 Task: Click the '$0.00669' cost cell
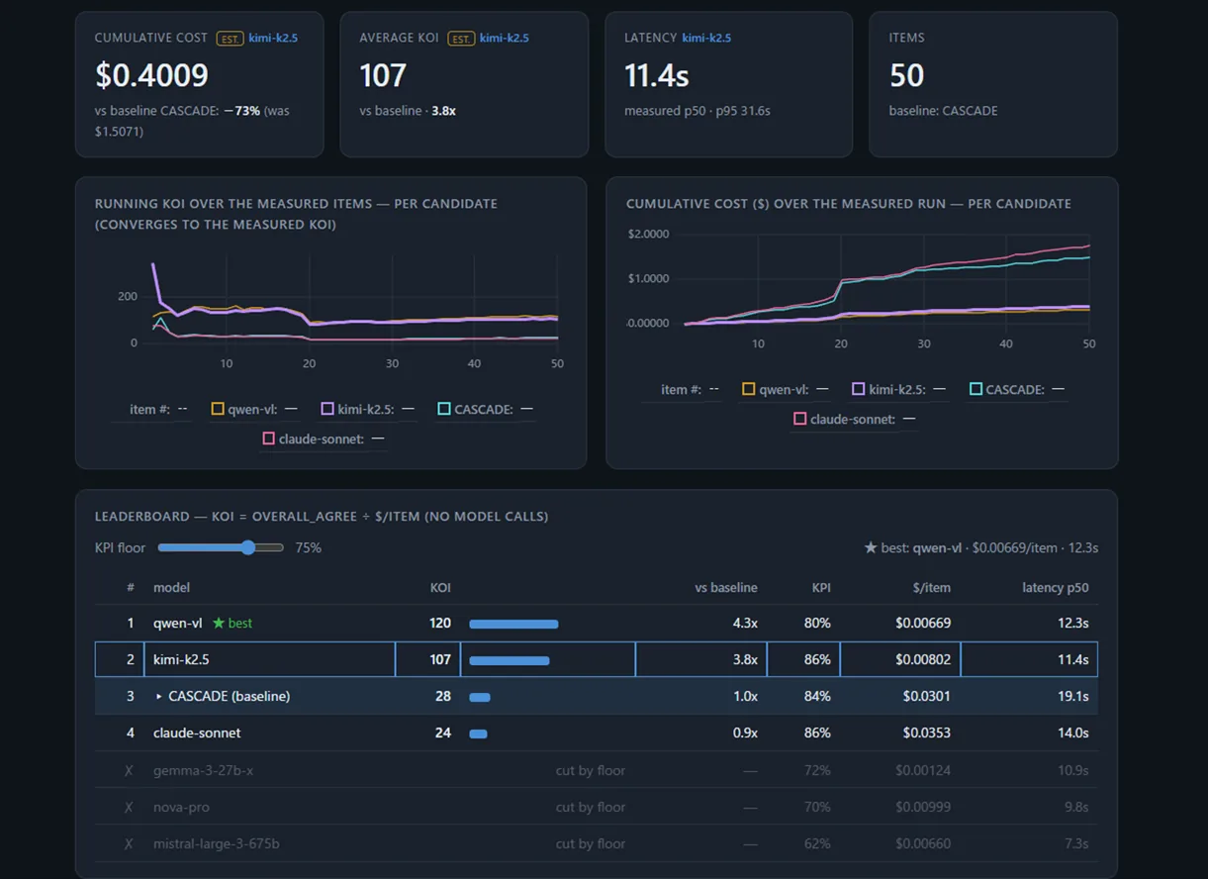pyautogui.click(x=923, y=624)
